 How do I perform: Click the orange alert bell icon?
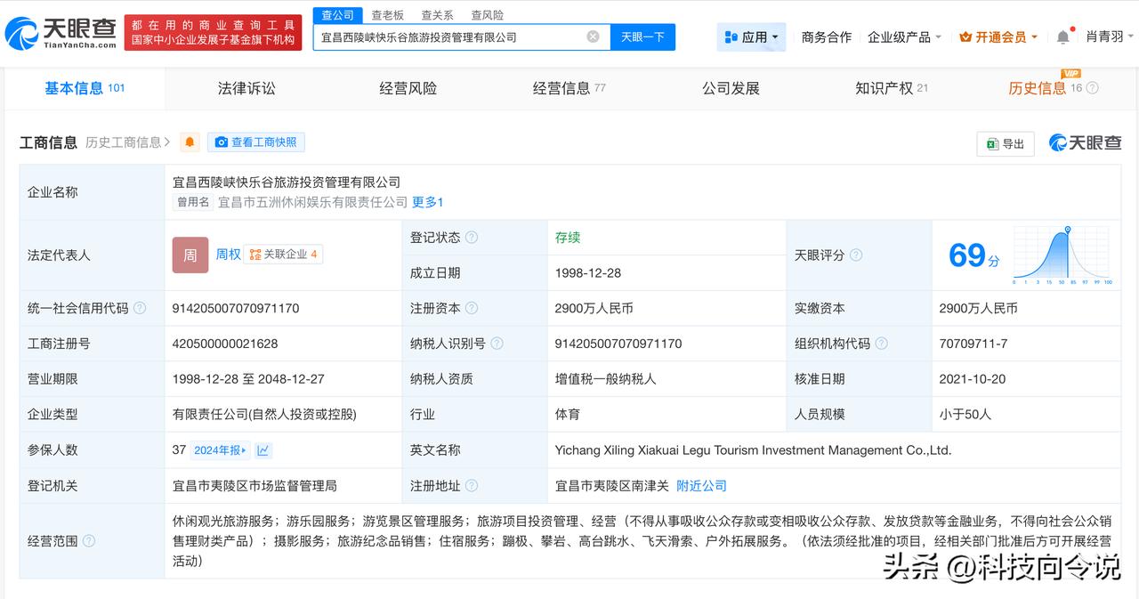[190, 142]
